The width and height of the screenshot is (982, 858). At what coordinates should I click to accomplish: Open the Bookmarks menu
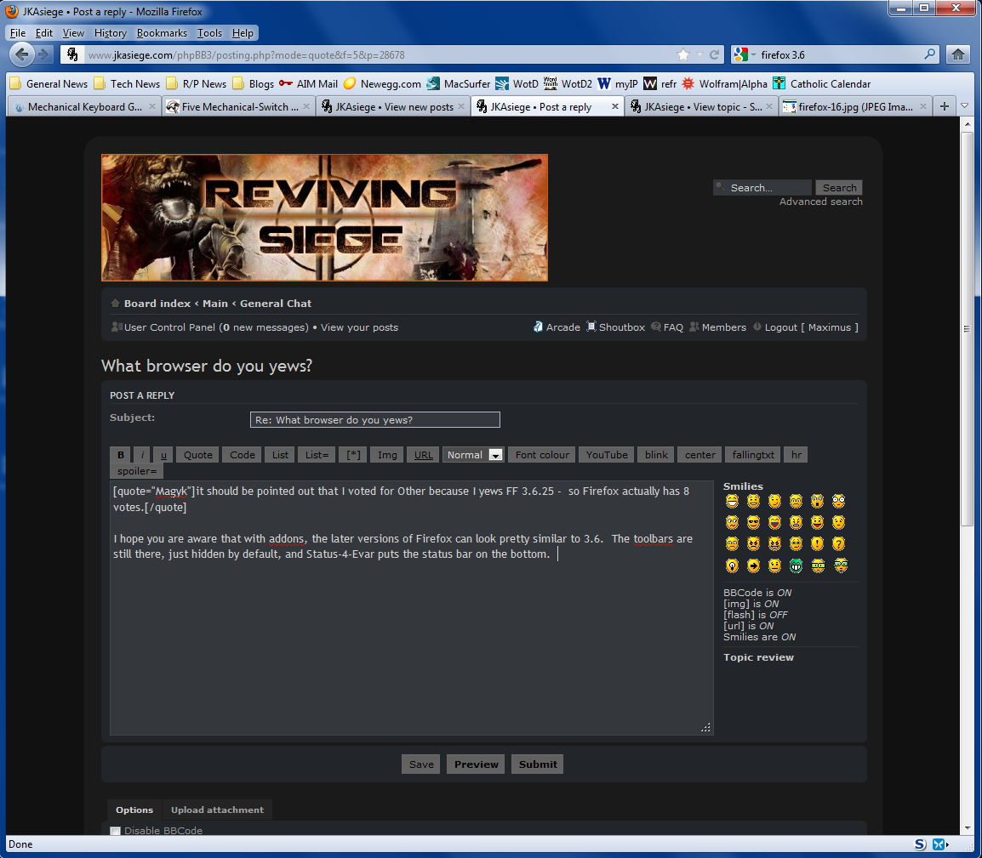tap(162, 33)
